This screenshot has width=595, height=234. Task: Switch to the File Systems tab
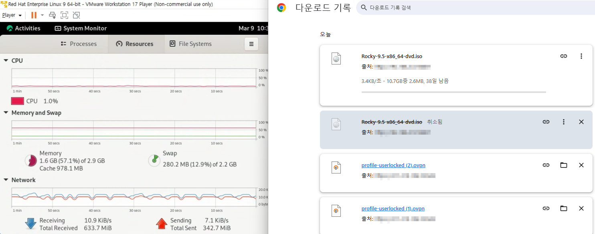coord(190,44)
